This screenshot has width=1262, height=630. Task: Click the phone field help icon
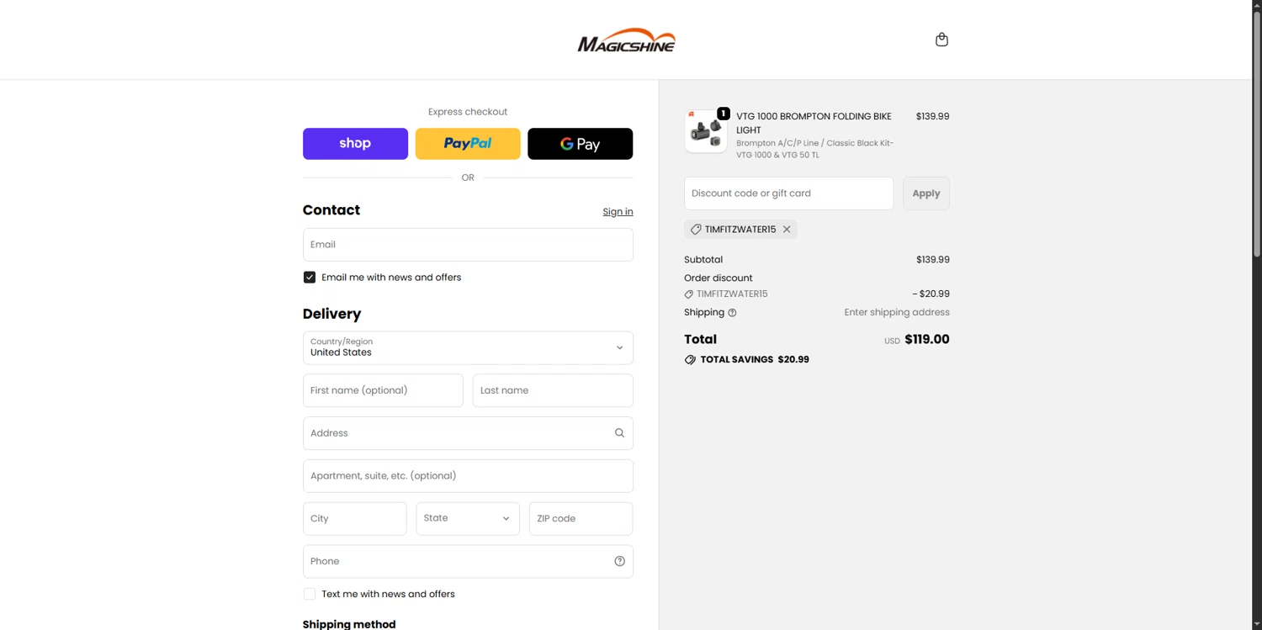[619, 561]
